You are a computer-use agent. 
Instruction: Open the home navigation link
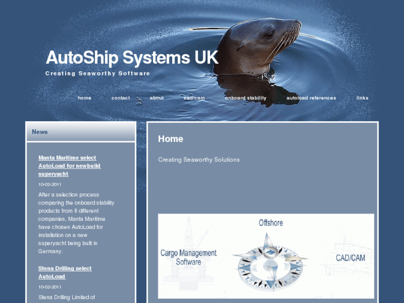(84, 98)
